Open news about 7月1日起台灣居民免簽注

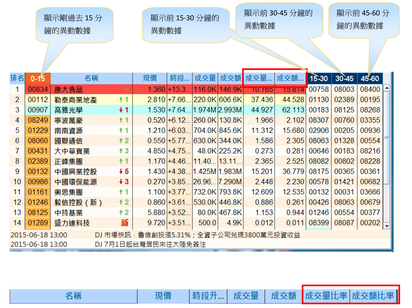pyautogui.click(x=150, y=245)
